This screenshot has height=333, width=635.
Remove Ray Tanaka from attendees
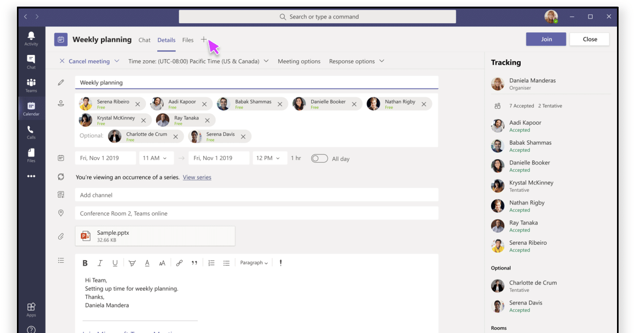(207, 121)
